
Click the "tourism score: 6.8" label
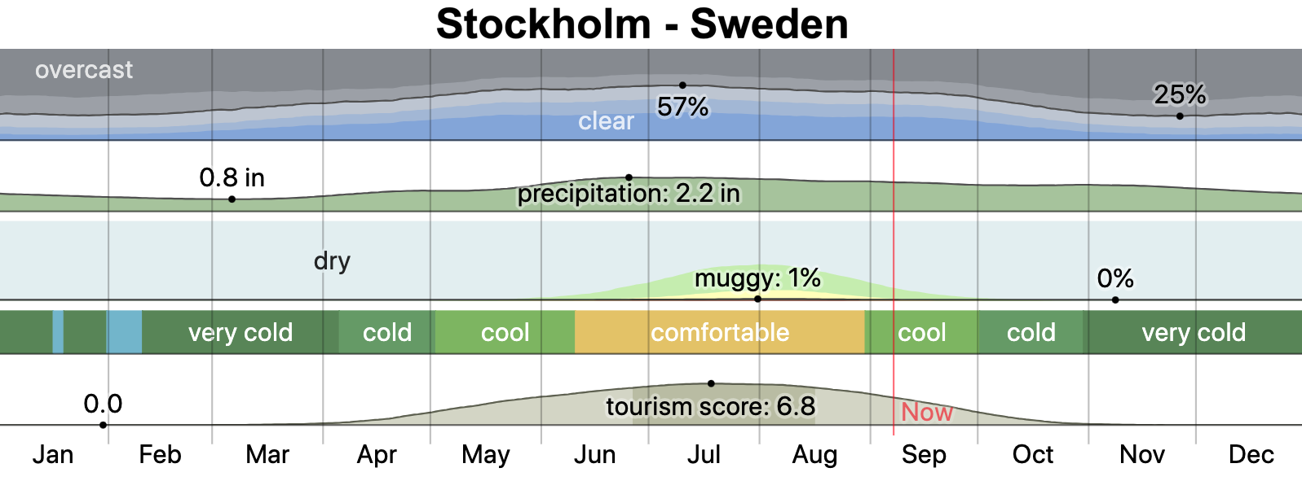point(710,406)
